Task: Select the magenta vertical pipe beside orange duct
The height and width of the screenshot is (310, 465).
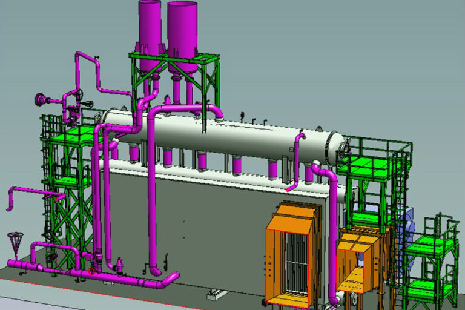Action: (x=332, y=242)
